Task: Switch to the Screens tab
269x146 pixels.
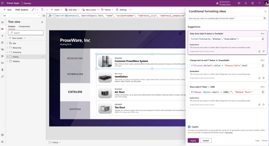Action: [12, 26]
